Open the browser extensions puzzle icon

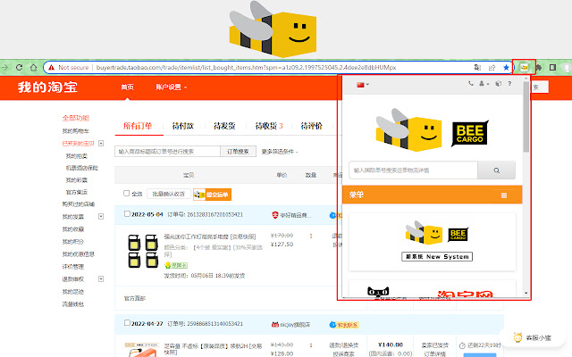[x=538, y=68]
